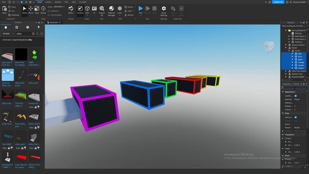Expand the orange part tree arrow

pos(293,62)
